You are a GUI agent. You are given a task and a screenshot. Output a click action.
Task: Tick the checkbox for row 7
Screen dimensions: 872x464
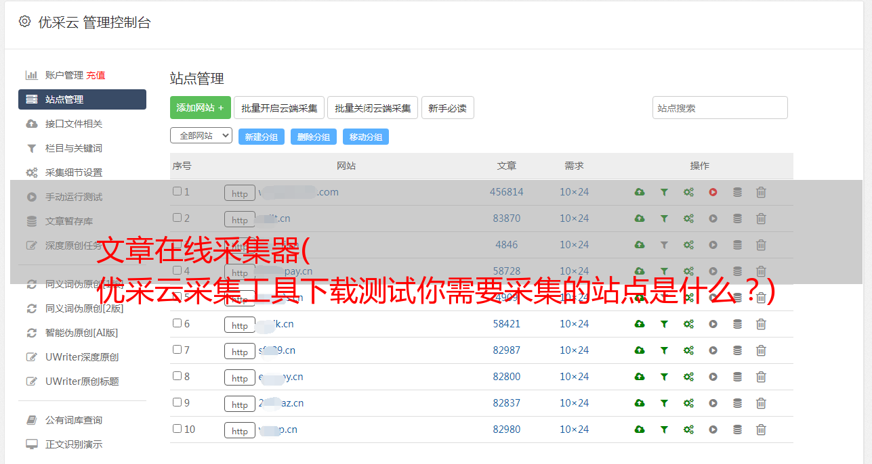point(177,350)
